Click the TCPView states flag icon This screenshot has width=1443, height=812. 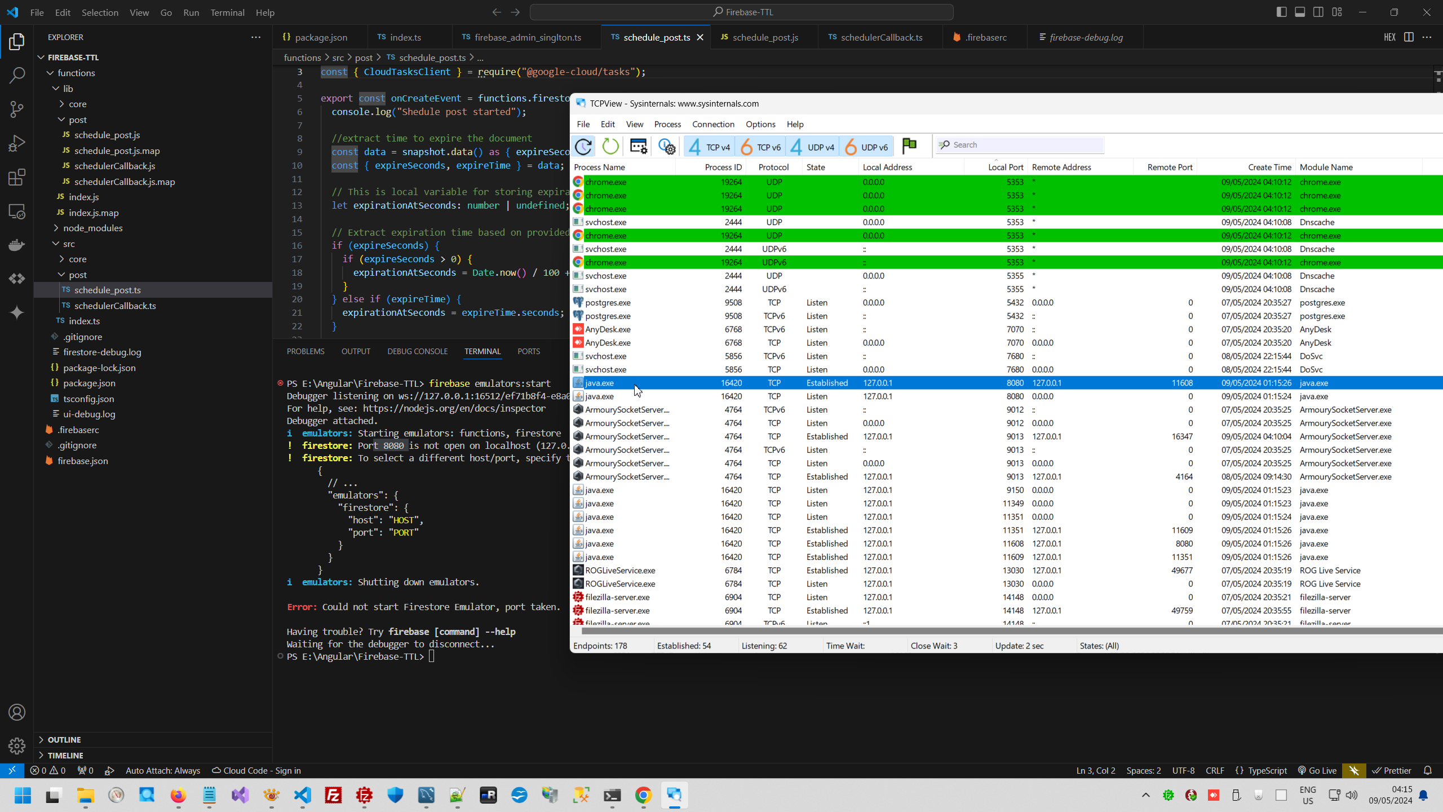(909, 146)
